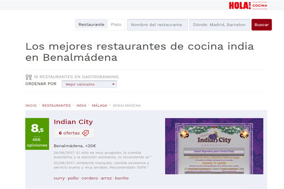Go to INDIA breadcrumb
Image resolution: width=284 pixels, height=189 pixels.
pyautogui.click(x=81, y=105)
